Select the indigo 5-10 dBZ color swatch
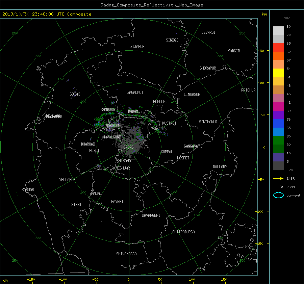 pos(278,157)
